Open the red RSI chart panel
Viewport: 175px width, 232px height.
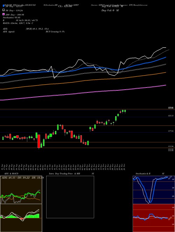154,218
